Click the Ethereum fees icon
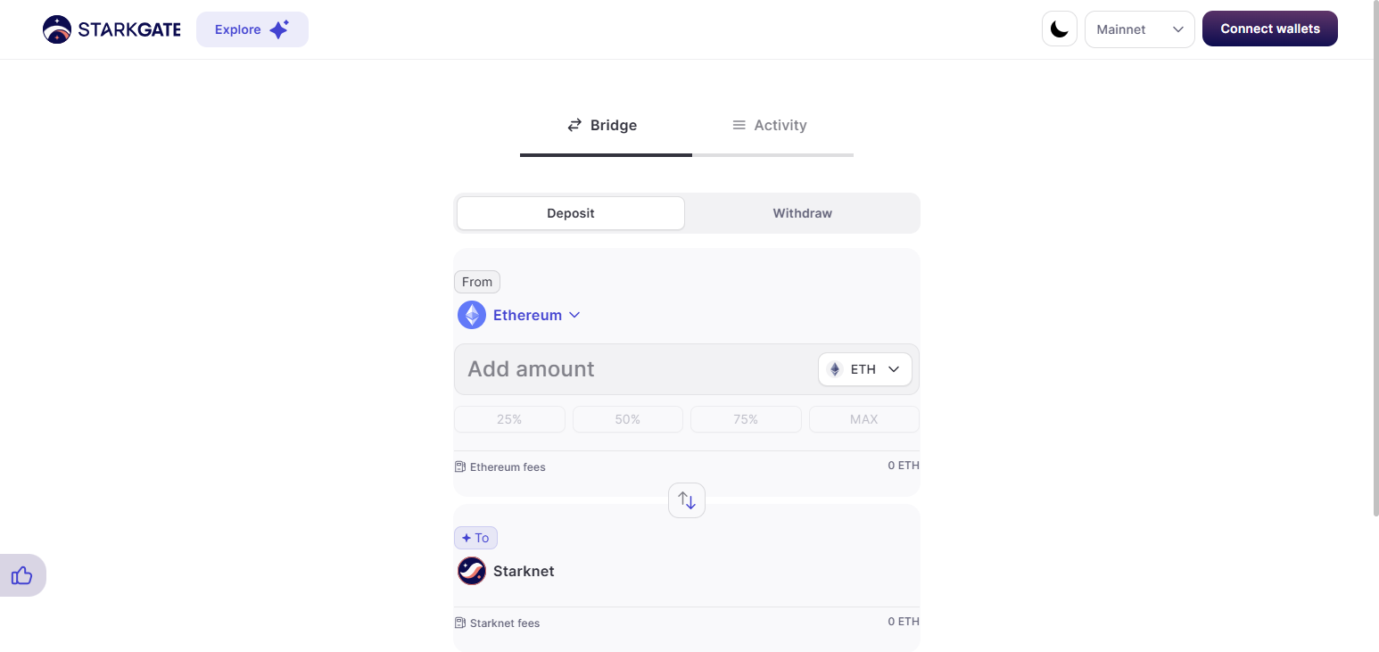 point(459,466)
